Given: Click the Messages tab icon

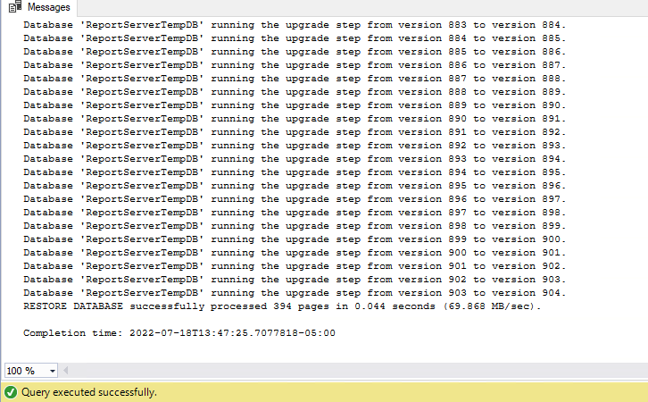Looking at the screenshot, I should coord(14,7).
